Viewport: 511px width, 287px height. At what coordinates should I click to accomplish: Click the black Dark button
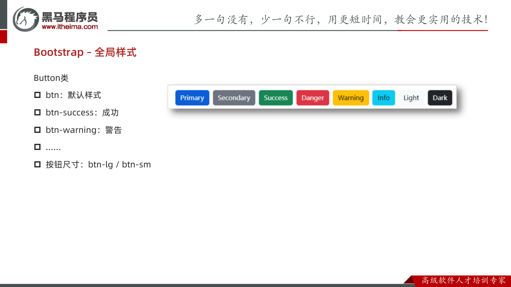pyautogui.click(x=440, y=98)
